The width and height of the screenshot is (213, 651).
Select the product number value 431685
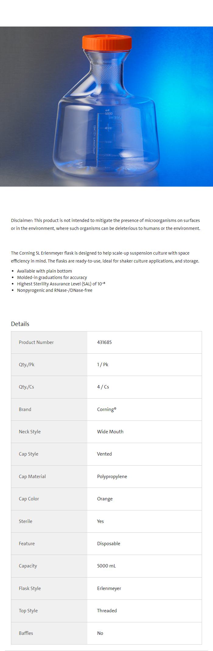point(104,342)
